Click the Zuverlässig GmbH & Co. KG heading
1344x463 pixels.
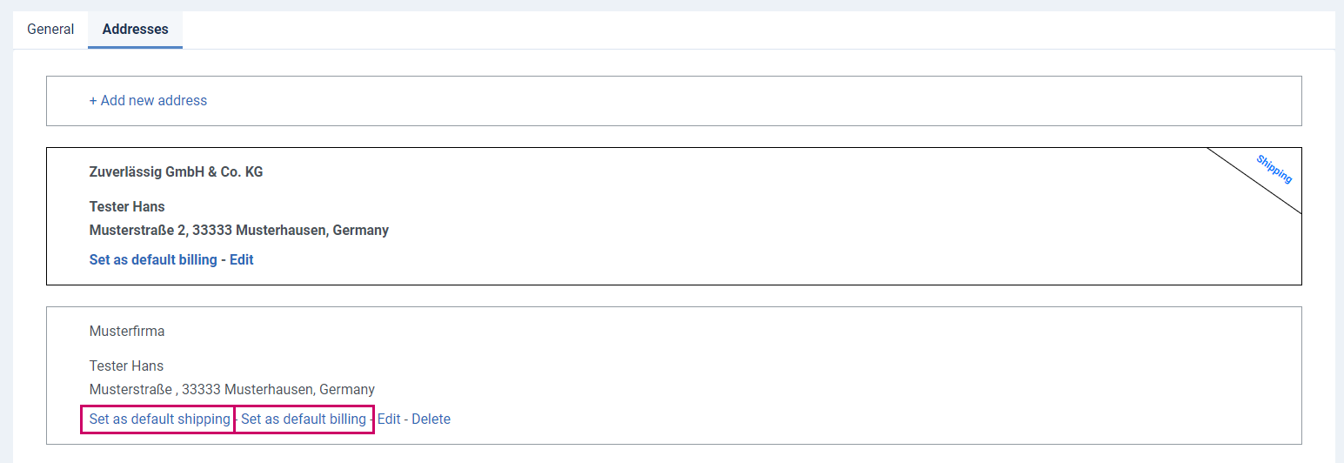[x=176, y=172]
